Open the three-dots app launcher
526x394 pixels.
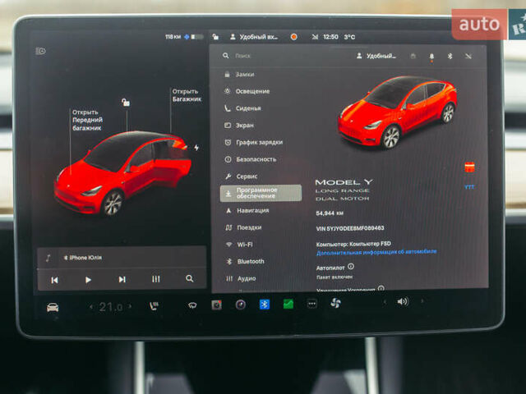pos(312,304)
